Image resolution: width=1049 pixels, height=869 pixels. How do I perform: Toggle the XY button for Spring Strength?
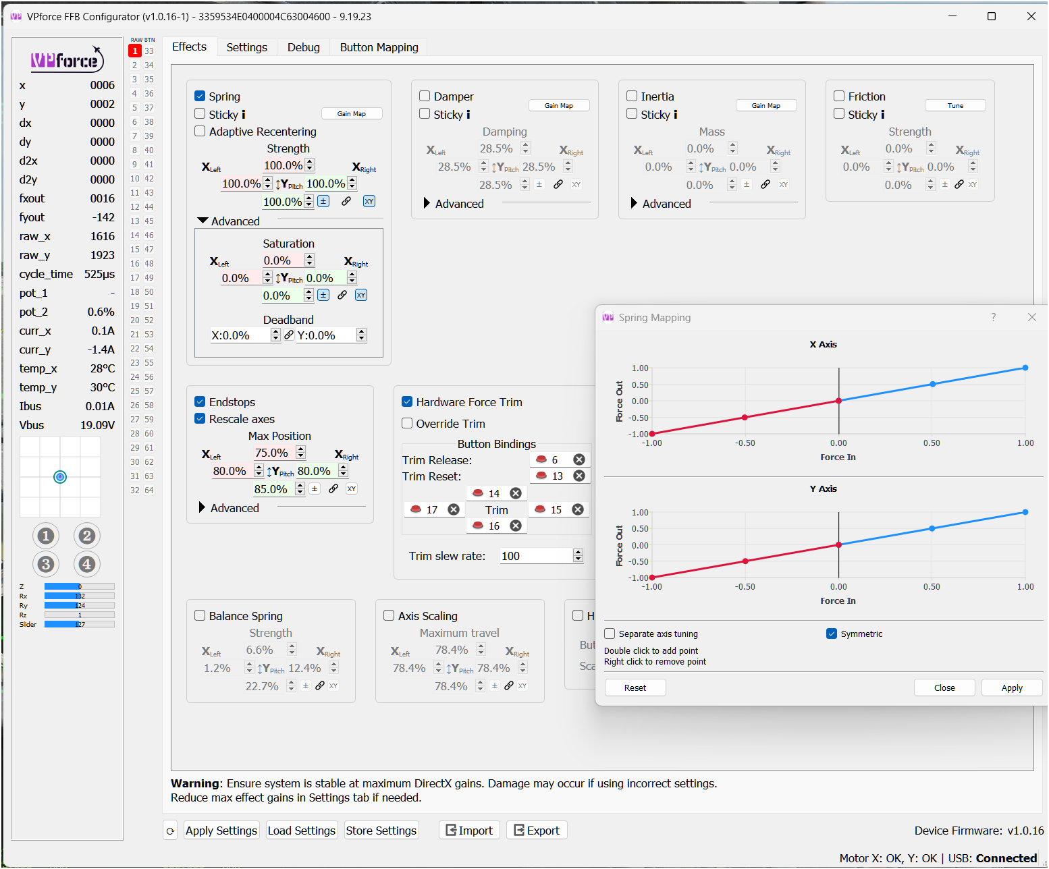click(369, 201)
